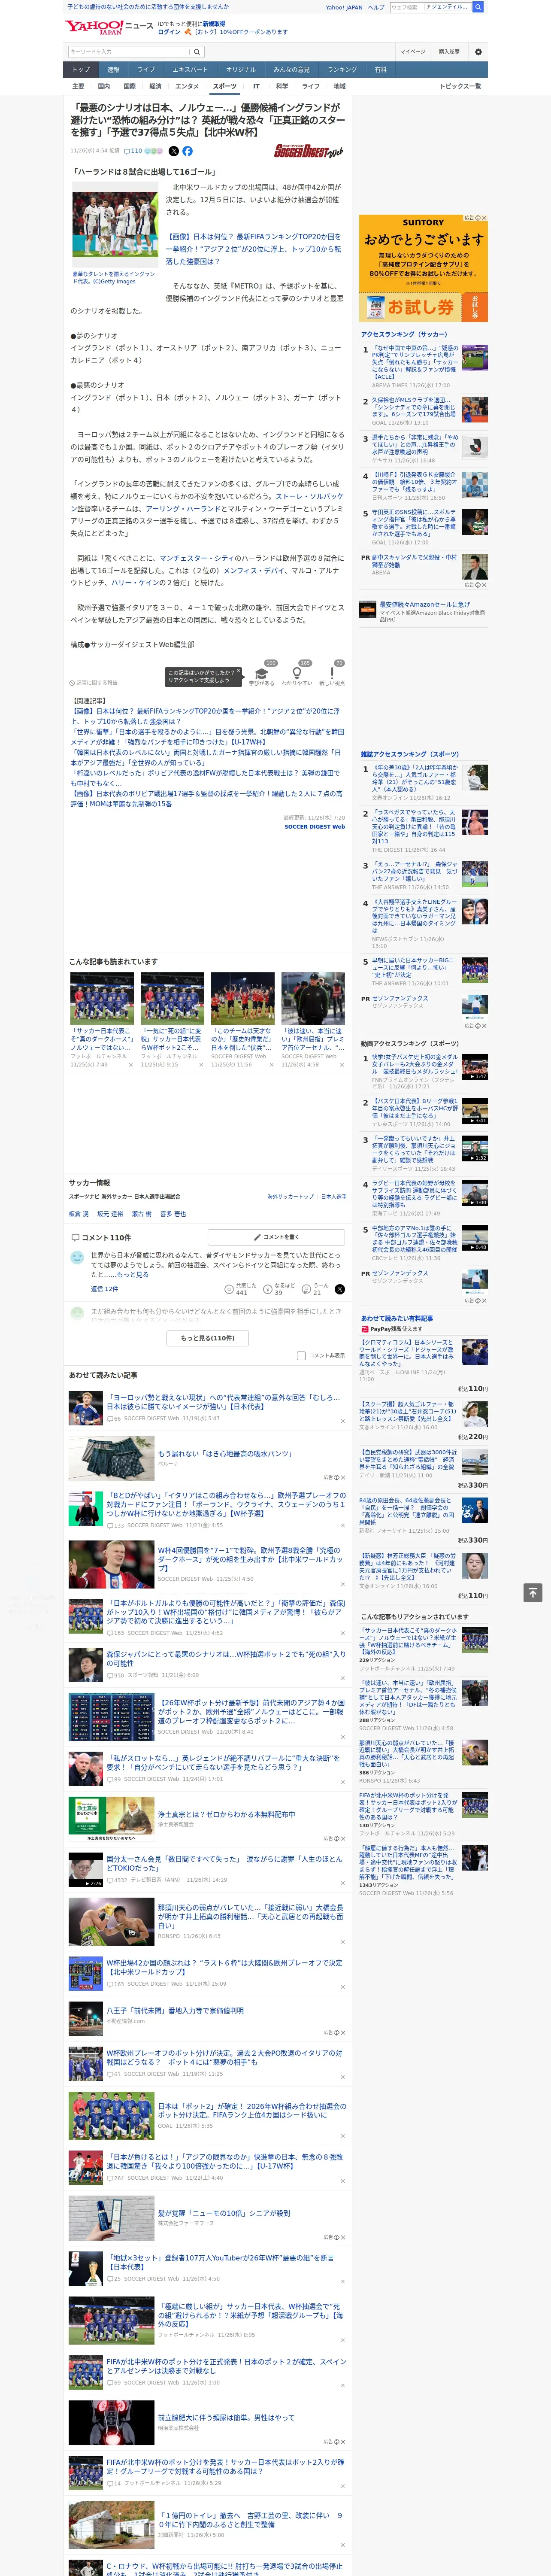This screenshot has height=2576, width=551.
Task: Select the ライブ tab in main navigation
Action: pyautogui.click(x=146, y=69)
